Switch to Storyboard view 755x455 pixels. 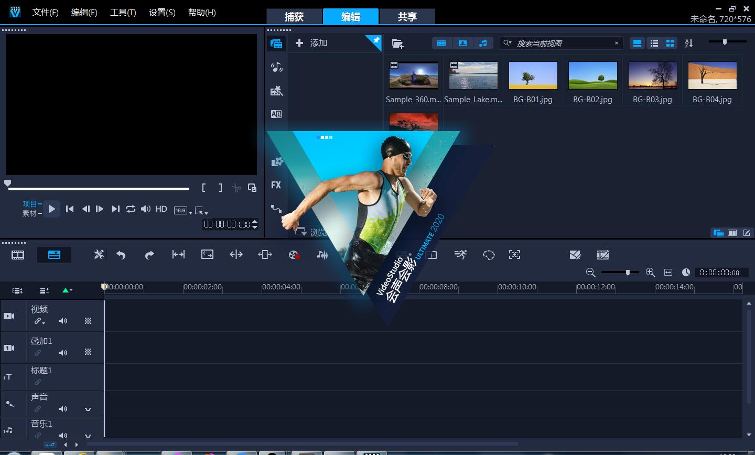click(x=18, y=255)
